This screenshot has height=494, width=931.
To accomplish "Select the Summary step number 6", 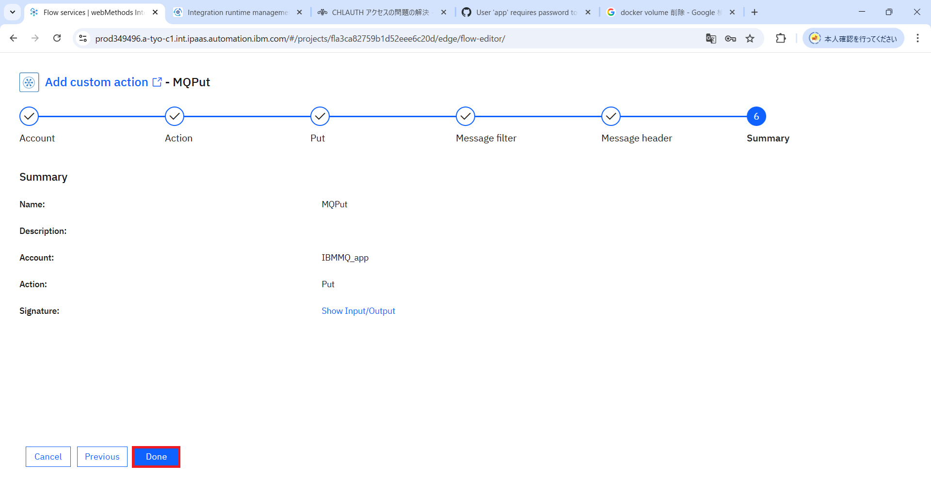I will (756, 116).
